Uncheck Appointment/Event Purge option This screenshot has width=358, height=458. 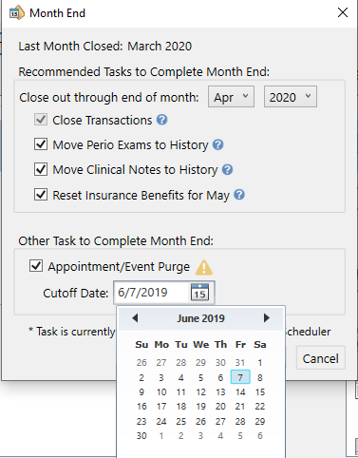pos(36,265)
